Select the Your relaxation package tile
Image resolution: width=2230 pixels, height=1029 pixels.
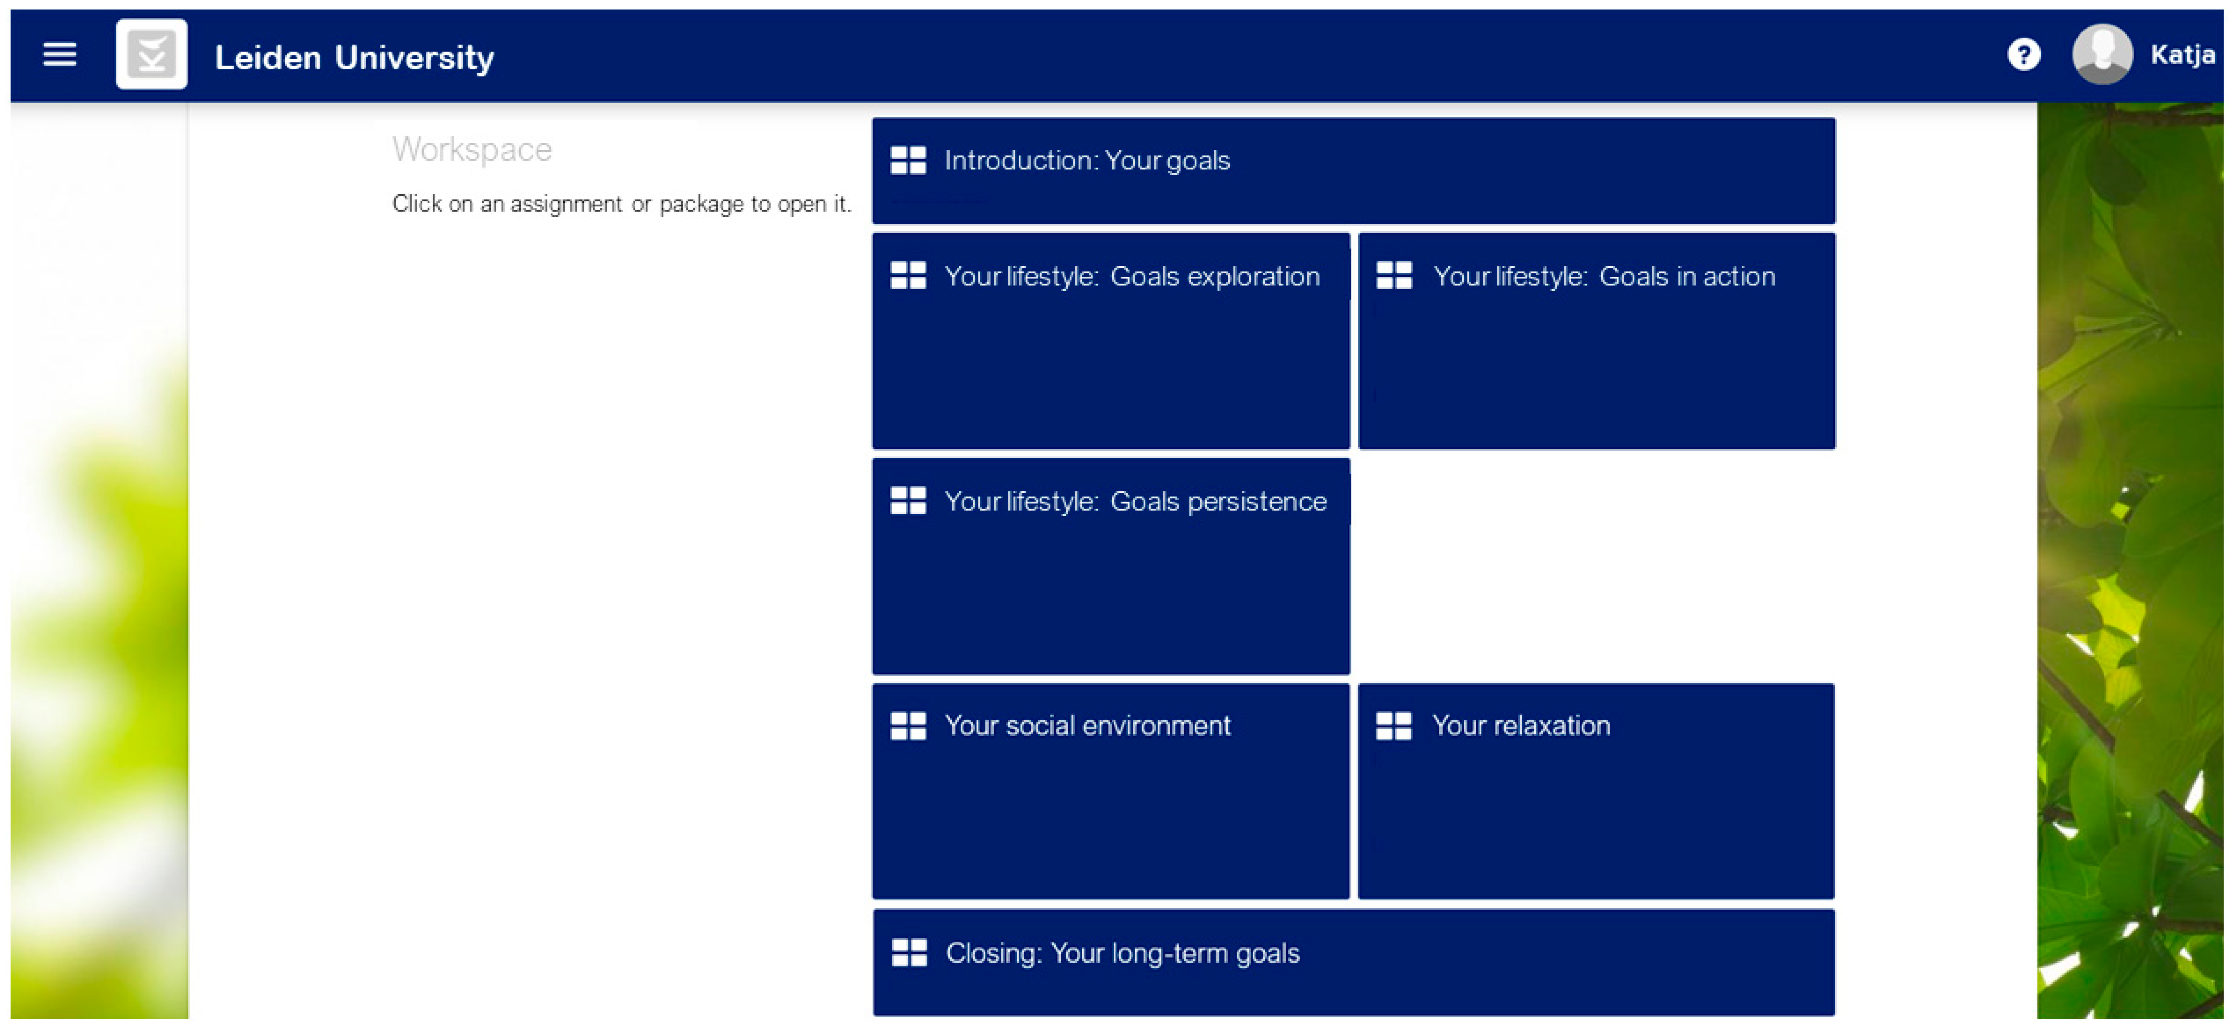1596,792
